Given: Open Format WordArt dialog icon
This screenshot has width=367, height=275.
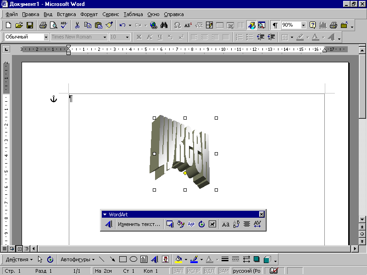Looking at the screenshot, I should pyautogui.click(x=180, y=224).
